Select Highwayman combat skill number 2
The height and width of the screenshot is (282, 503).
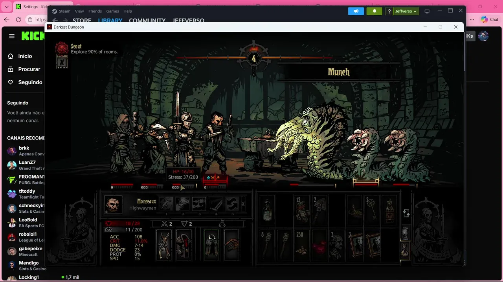(183, 204)
